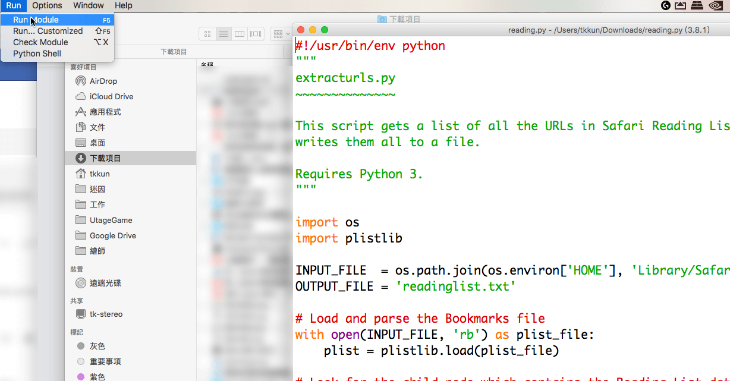This screenshot has width=730, height=381.
Task: Open 桌面 in Finder sidebar
Action: click(x=130, y=143)
